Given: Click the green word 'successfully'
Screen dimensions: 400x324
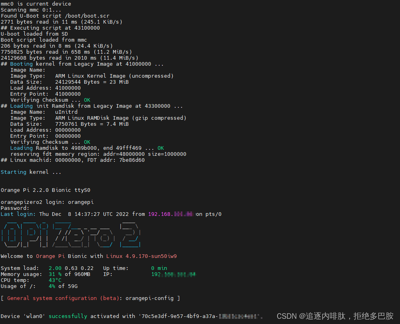Looking at the screenshot, I should tap(68, 316).
